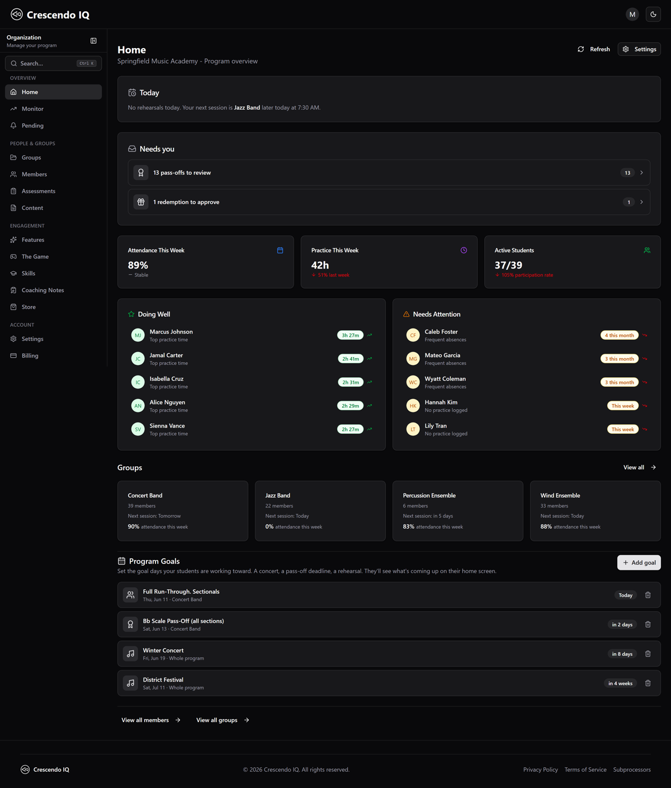Delete the Winter Concert goal
Viewport: 671px width, 788px height.
click(x=648, y=654)
